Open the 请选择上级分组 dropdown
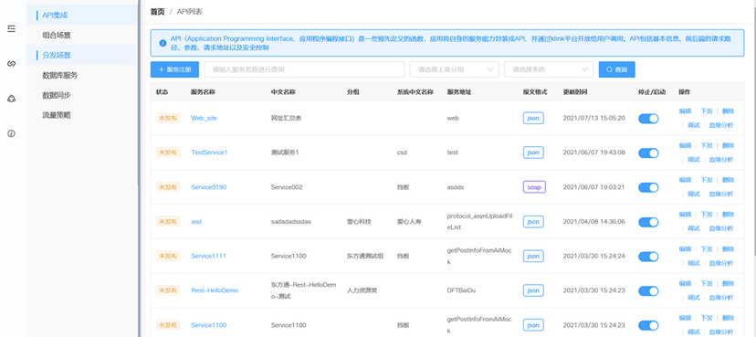Viewport: 756px width, 337px height. click(454, 69)
